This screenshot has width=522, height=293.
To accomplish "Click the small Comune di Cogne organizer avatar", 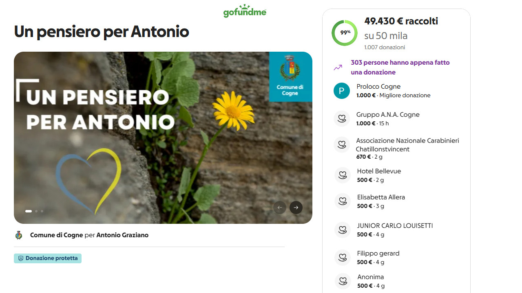I will 18,235.
